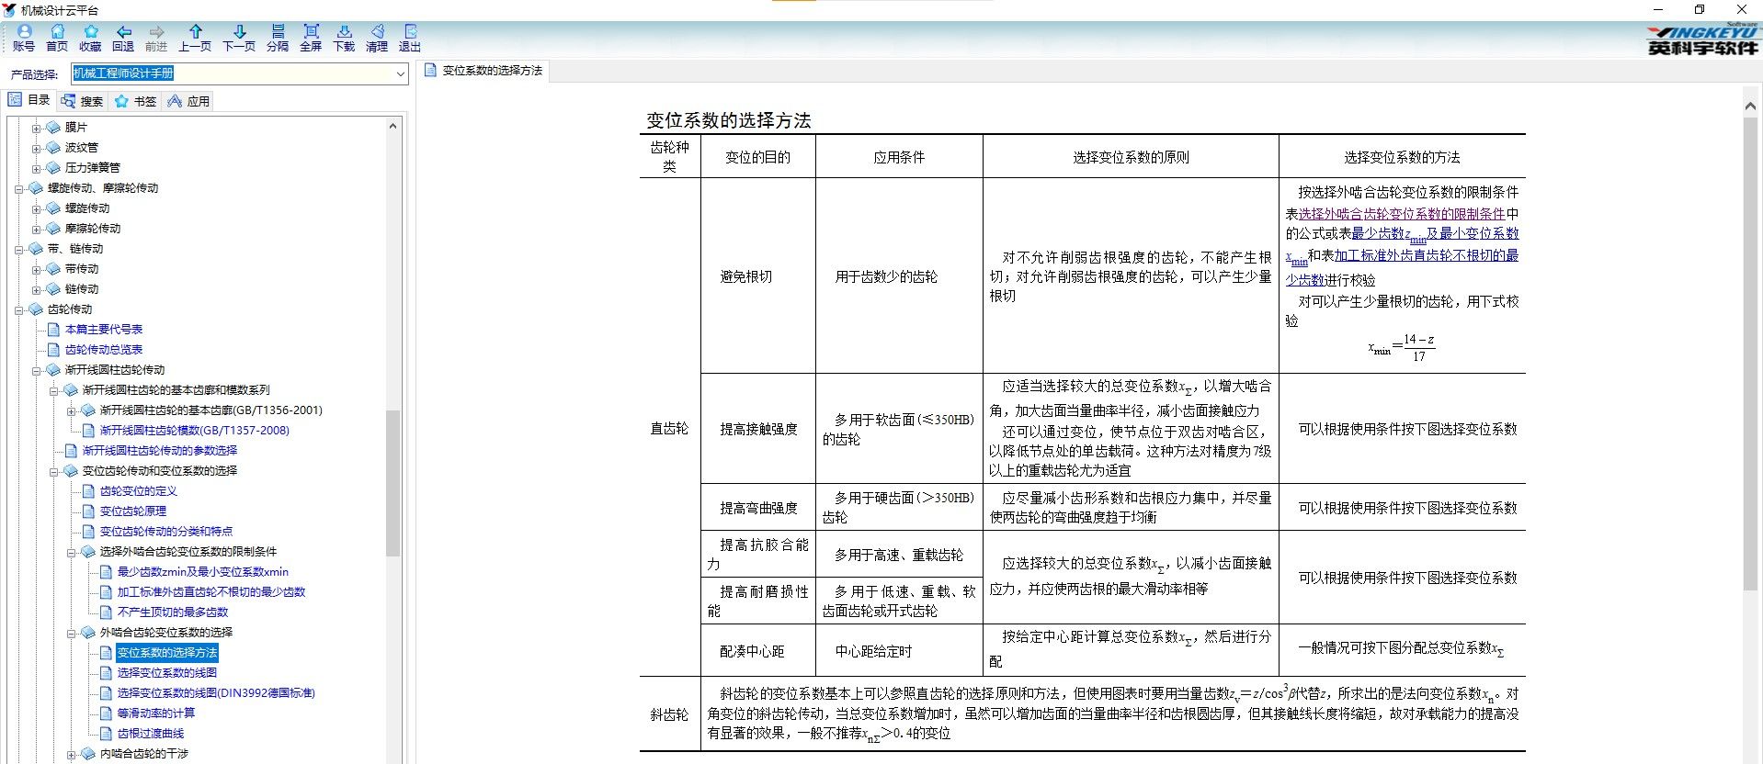The width and height of the screenshot is (1763, 764).
Task: Open 渐开线圆柱齿轮模数(GB/T1357-2008)
Action: tap(194, 431)
